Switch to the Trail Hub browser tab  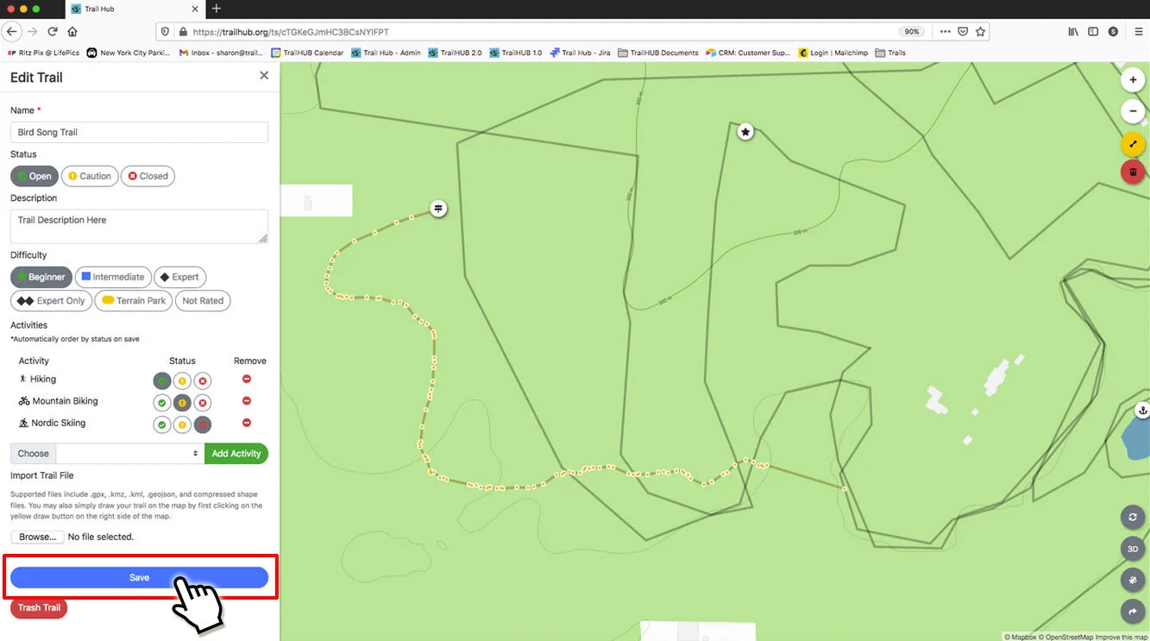click(x=133, y=9)
